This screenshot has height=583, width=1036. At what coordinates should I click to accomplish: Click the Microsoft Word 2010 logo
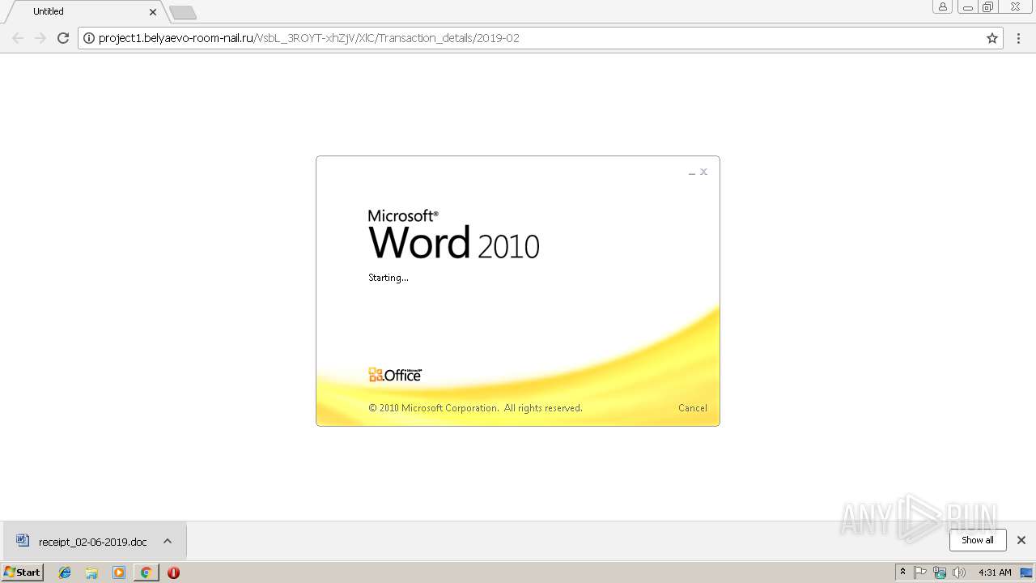coord(453,234)
